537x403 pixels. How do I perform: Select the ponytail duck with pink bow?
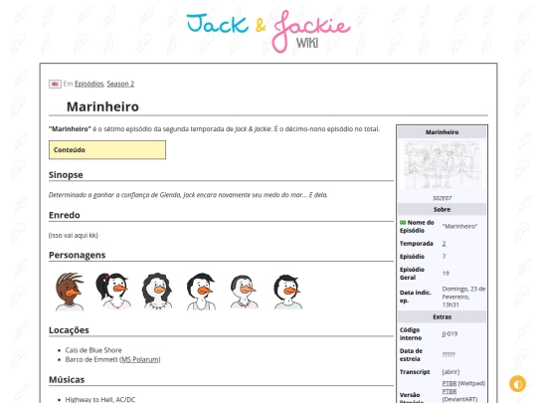click(x=113, y=292)
